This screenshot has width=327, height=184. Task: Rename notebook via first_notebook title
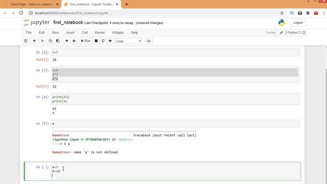[68, 22]
